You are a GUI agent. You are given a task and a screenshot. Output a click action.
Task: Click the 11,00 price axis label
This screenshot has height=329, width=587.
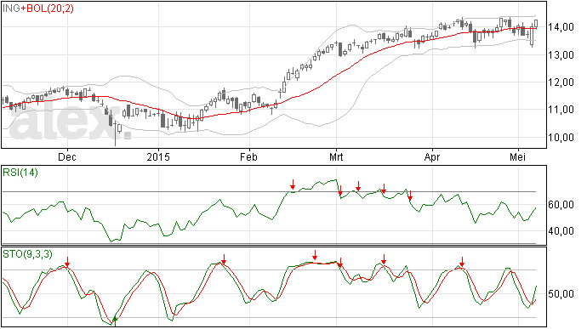561,110
